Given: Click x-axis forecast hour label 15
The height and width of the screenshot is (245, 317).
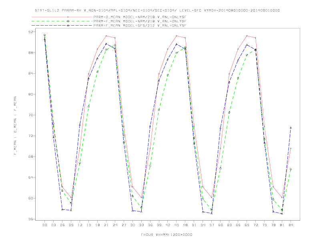Looking at the screenshot, I should pyautogui.click(x=88, y=225).
